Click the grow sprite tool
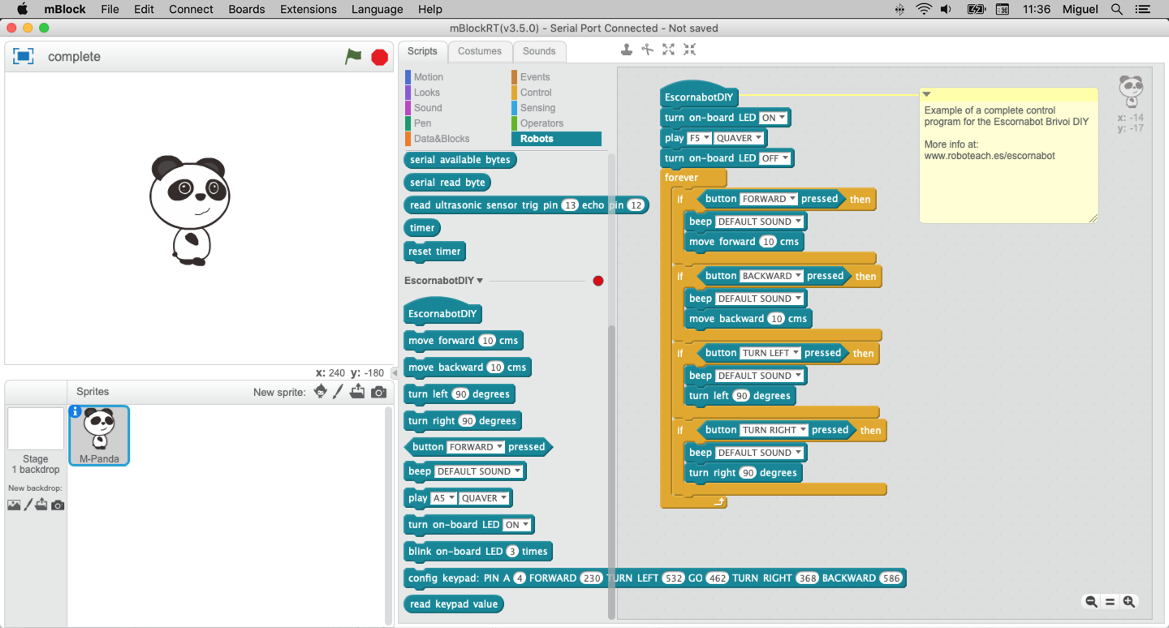Image resolution: width=1169 pixels, height=628 pixels. click(x=667, y=49)
